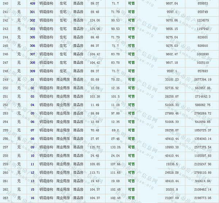Open commercial unit 03 link
The width and height of the screenshot is (219, 203).
pyautogui.click(x=32, y=97)
